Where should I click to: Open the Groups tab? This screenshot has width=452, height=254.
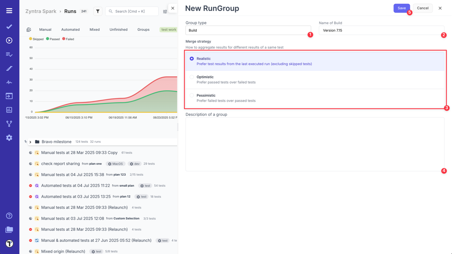tap(143, 30)
